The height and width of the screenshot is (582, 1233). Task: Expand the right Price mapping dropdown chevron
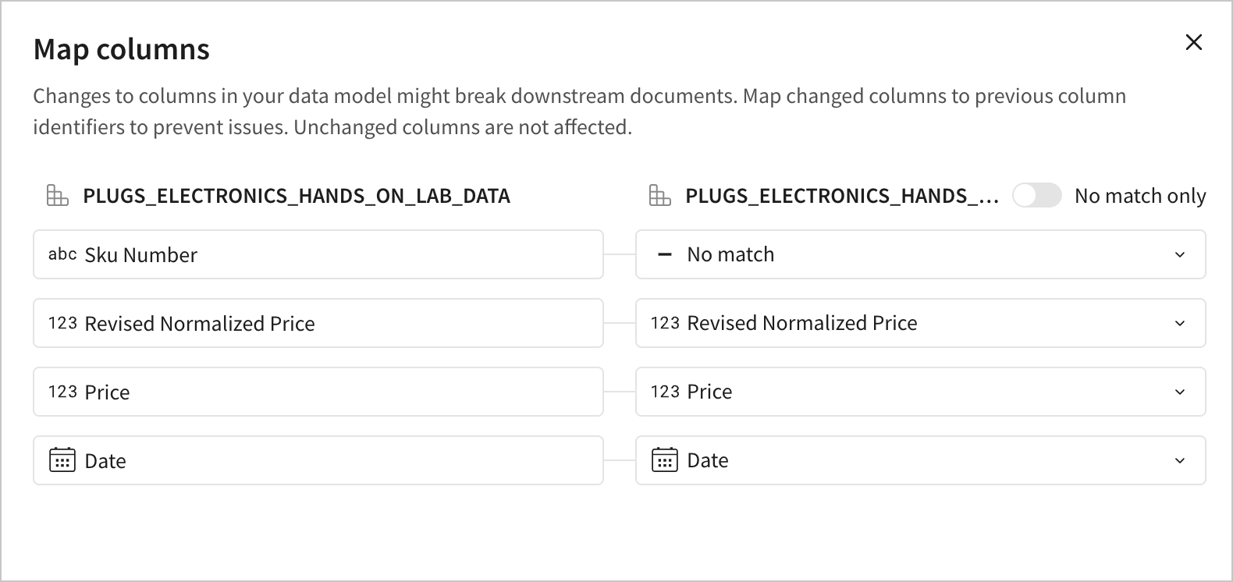tap(1180, 392)
